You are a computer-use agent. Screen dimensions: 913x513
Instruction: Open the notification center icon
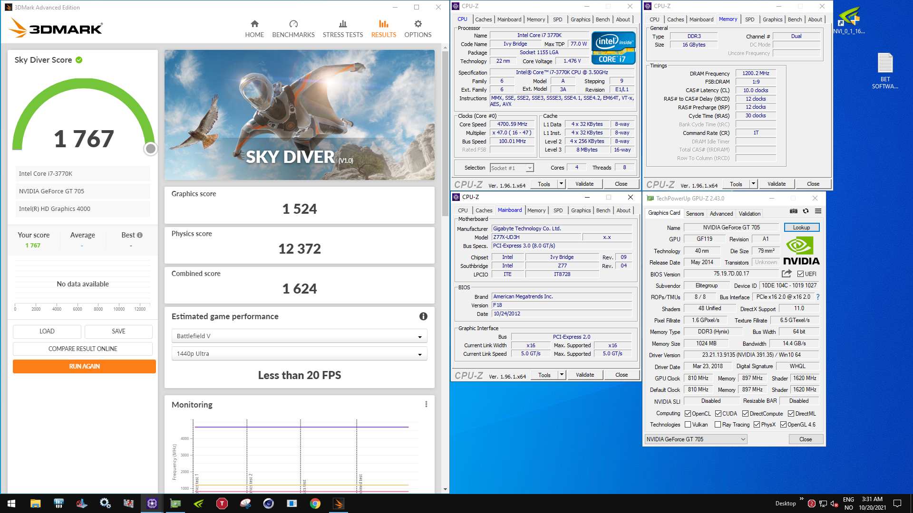(x=897, y=503)
